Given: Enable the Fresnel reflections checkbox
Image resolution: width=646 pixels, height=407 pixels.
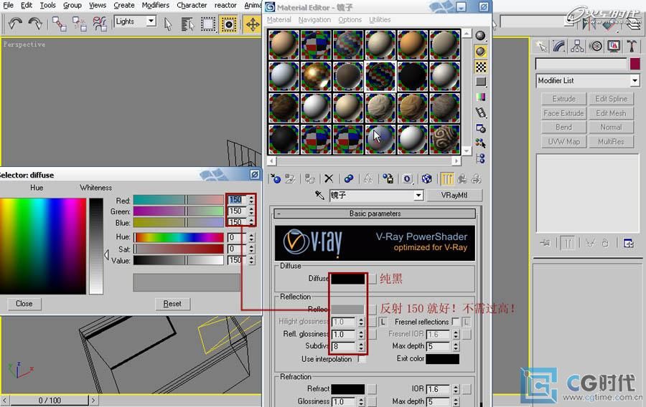Looking at the screenshot, I should pos(455,322).
